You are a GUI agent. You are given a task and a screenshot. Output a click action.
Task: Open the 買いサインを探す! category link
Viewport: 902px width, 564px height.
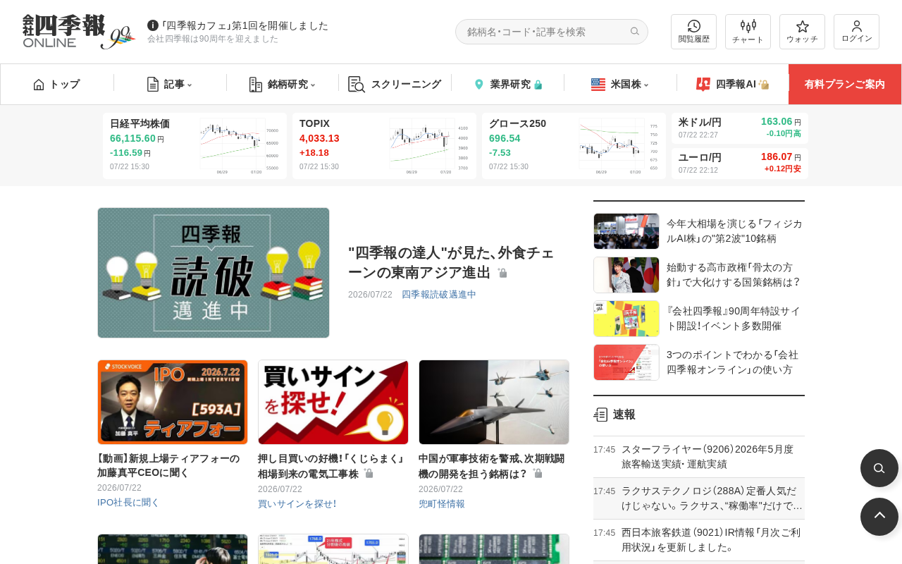tap(297, 504)
